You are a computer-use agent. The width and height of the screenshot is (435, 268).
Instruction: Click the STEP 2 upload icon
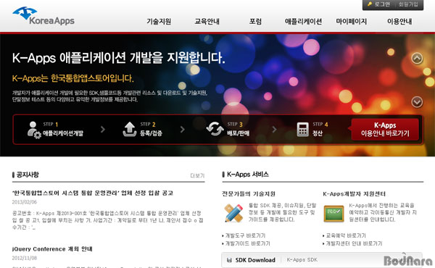click(130, 130)
